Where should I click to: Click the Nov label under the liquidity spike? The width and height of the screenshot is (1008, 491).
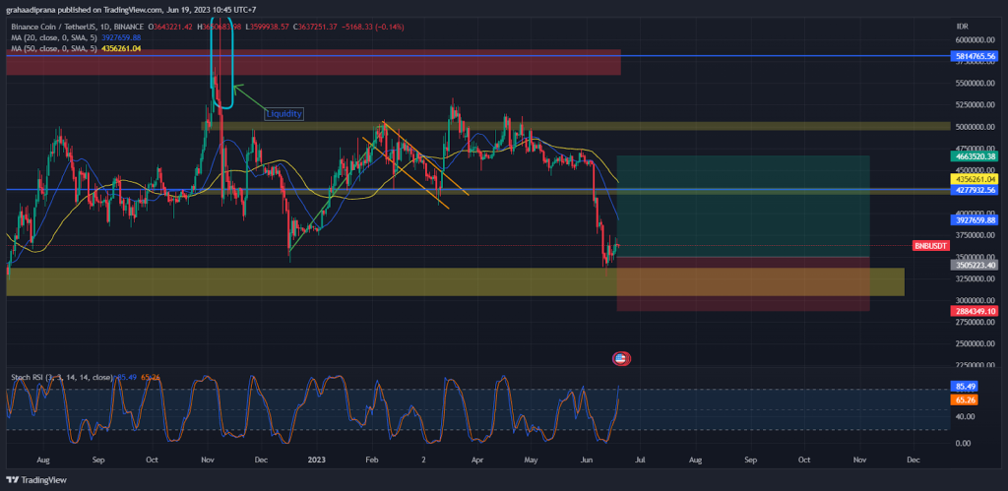207,460
